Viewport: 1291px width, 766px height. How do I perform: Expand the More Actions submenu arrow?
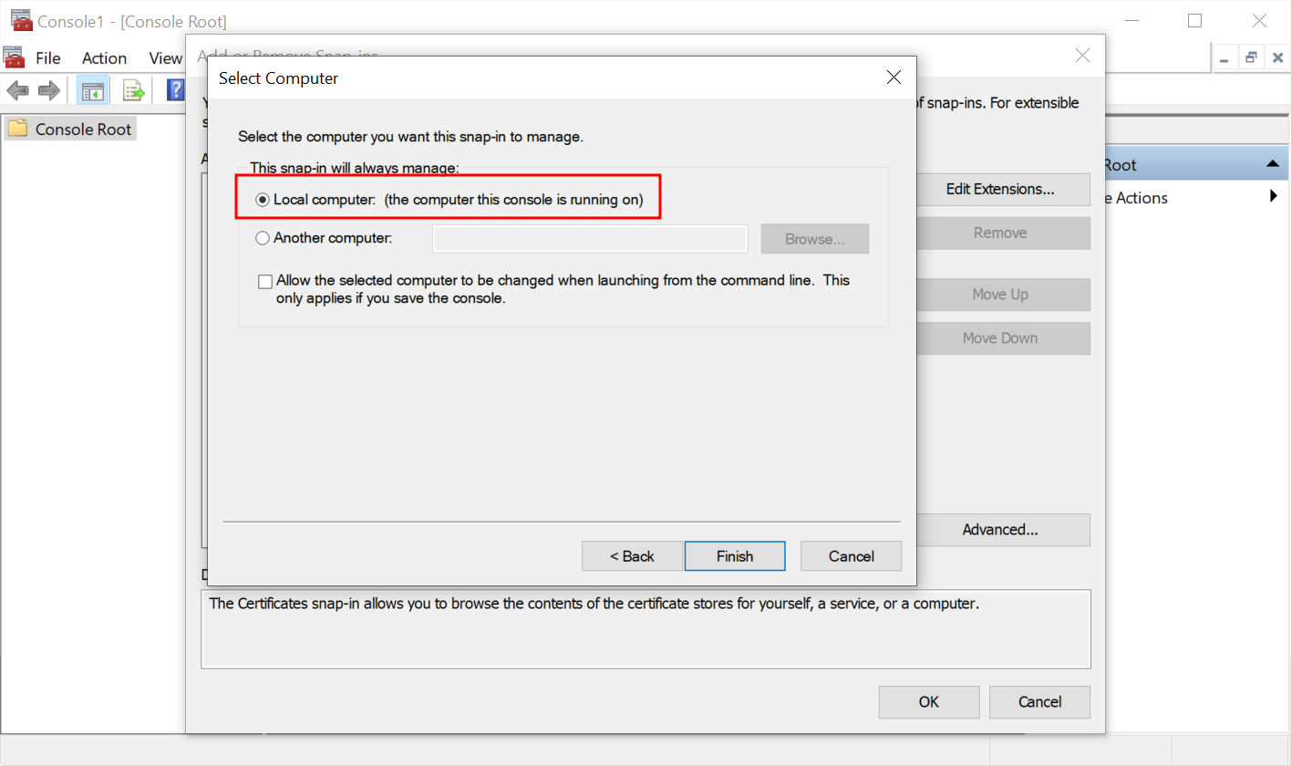click(1273, 197)
